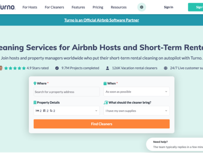This screenshot has width=203, height=153.
Task: Click the Sign In link
Action: click(169, 7)
